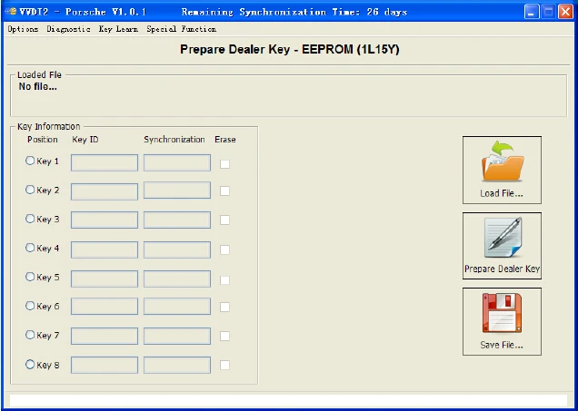
Task: Minimize the VVDI2 Porsche window
Action: click(x=531, y=12)
